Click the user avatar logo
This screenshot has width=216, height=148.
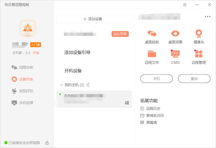tap(27, 28)
